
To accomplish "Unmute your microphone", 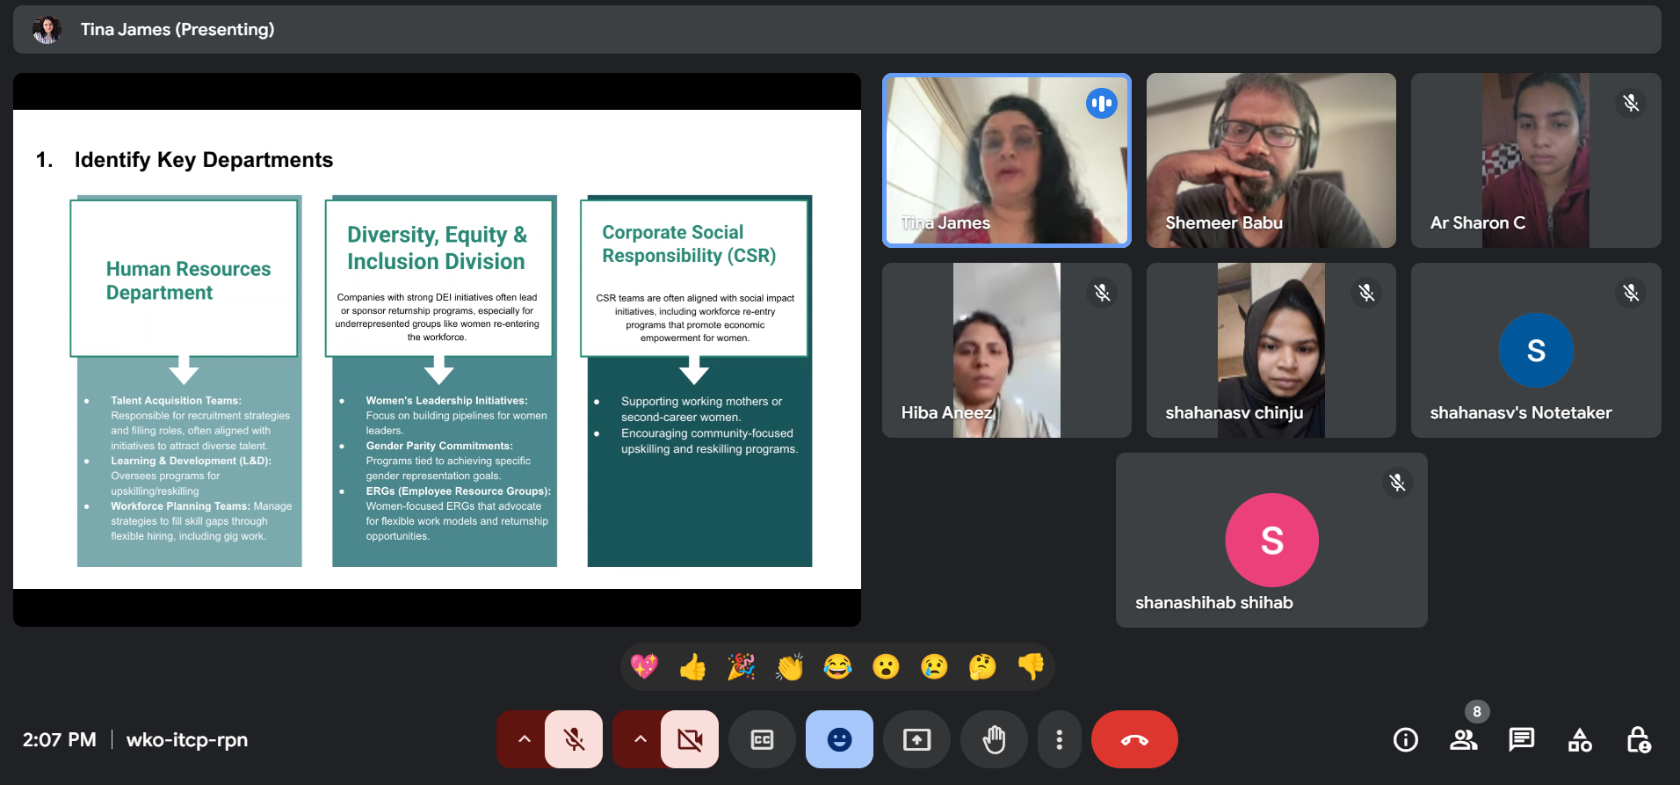I will tap(574, 740).
